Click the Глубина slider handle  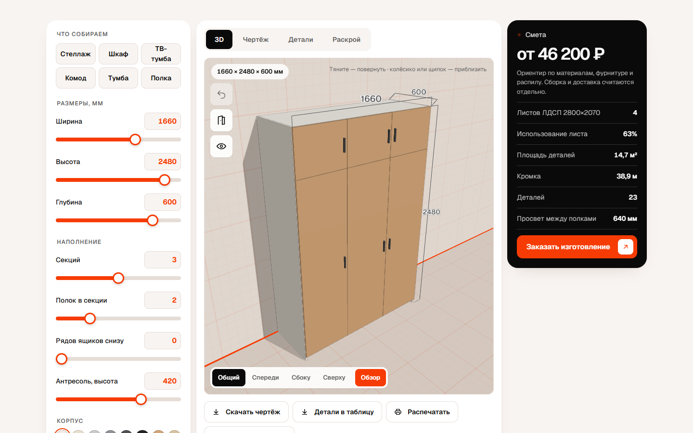click(153, 220)
